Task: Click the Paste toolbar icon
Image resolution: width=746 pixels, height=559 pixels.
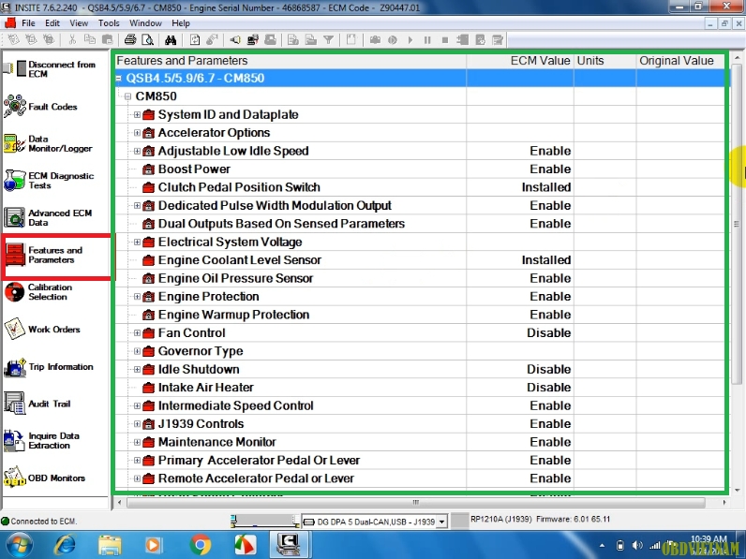Action: (x=108, y=40)
